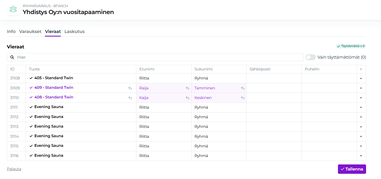
Task: Switch to the Varaukset tab
Action: pyautogui.click(x=30, y=31)
